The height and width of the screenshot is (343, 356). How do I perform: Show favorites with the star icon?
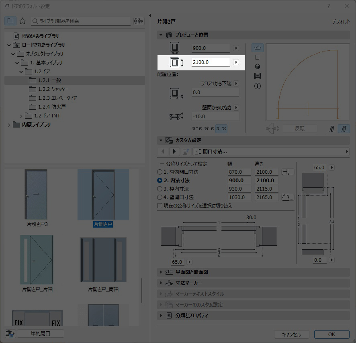pos(23,21)
